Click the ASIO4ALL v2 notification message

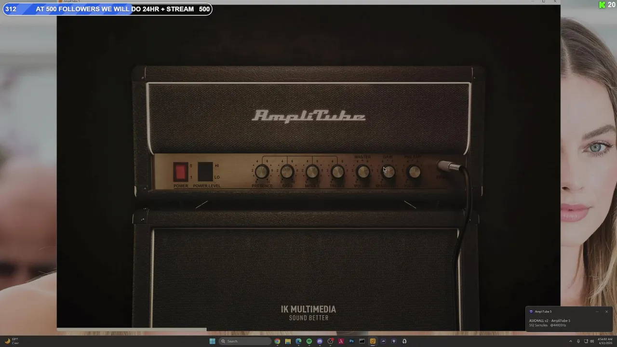point(550,323)
